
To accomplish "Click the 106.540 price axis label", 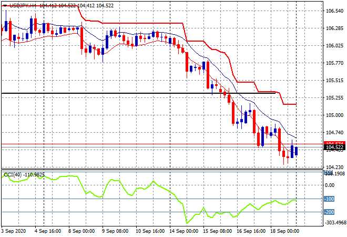I will 334,11.
